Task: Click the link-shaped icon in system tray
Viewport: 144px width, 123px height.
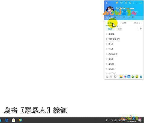Action: click(x=116, y=120)
